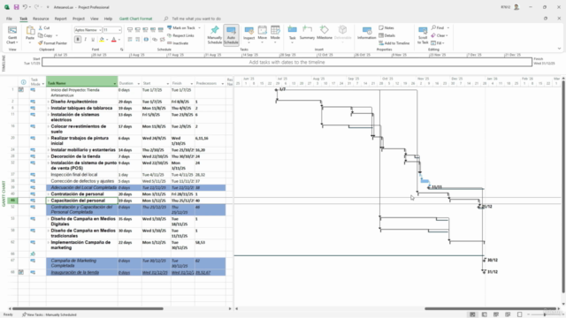Open the Fill dropdown
Image resolution: width=566 pixels, height=318 pixels.
[438, 43]
